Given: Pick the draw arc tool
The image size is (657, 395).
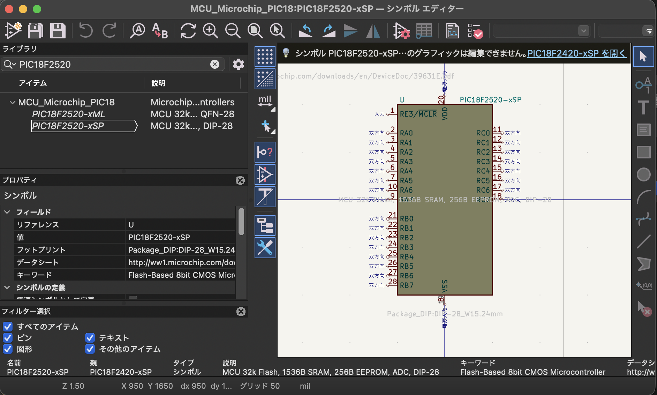Looking at the screenshot, I should tap(643, 197).
